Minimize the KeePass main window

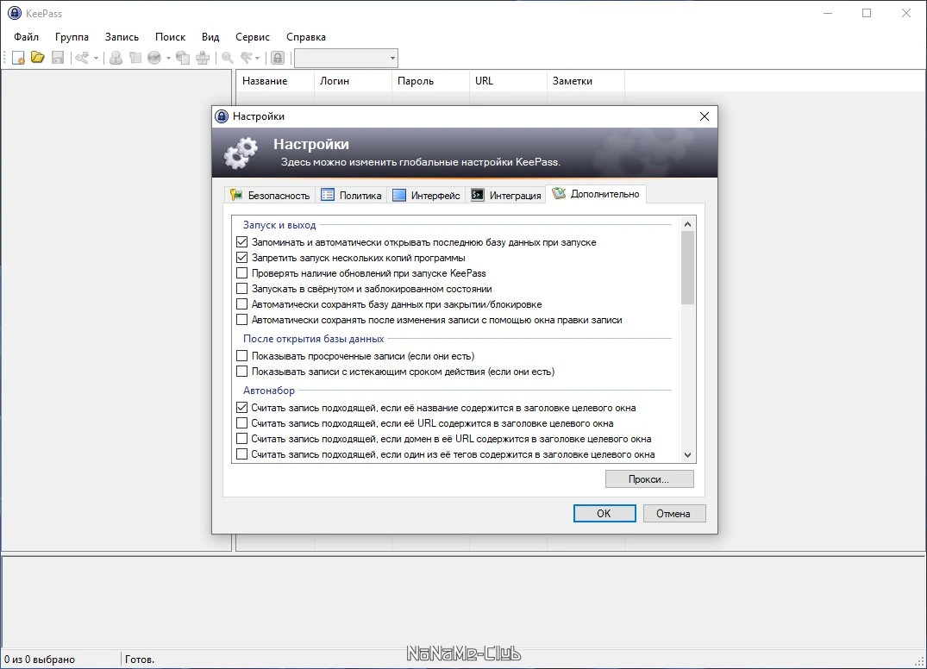828,13
